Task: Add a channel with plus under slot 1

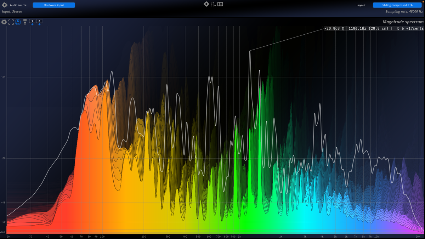Action: [x=32, y=24]
